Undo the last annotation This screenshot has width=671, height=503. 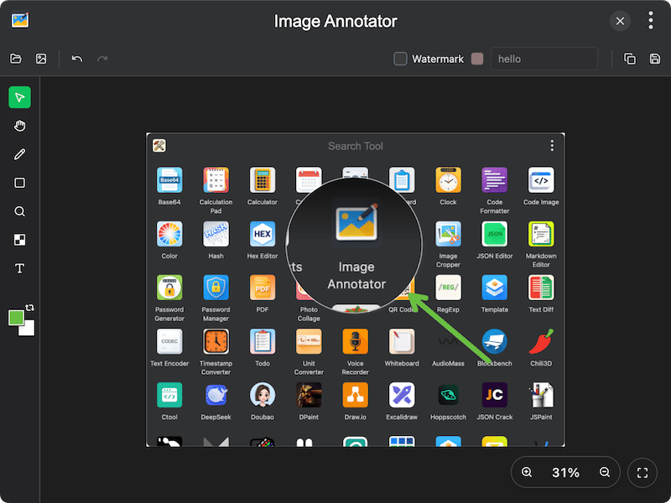click(x=77, y=59)
